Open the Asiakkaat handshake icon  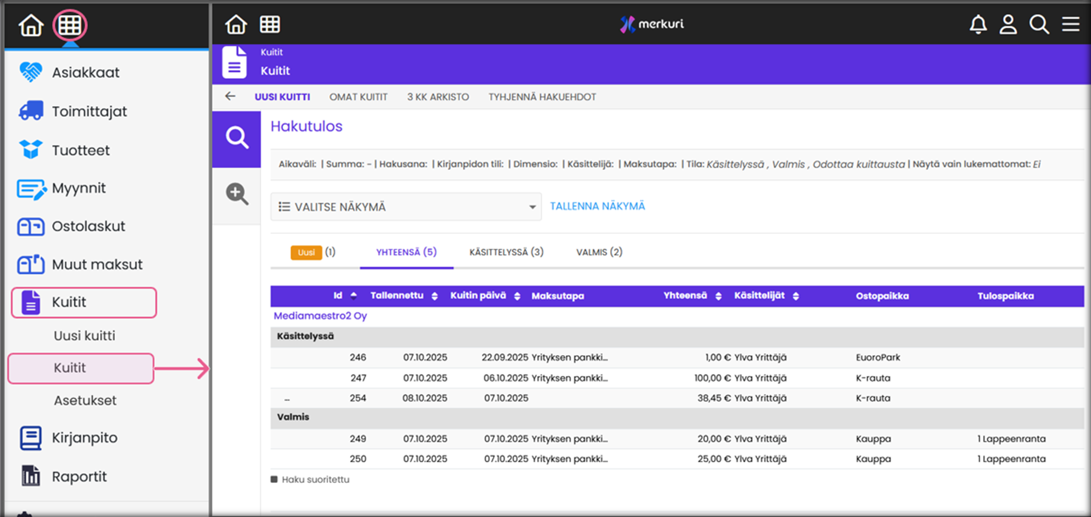pos(31,72)
